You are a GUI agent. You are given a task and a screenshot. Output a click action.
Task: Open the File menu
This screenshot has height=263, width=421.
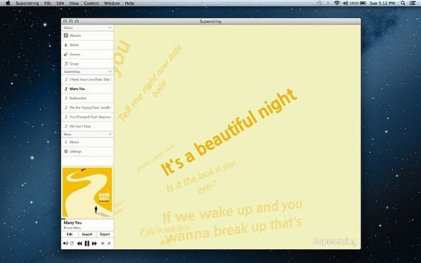(x=47, y=3)
